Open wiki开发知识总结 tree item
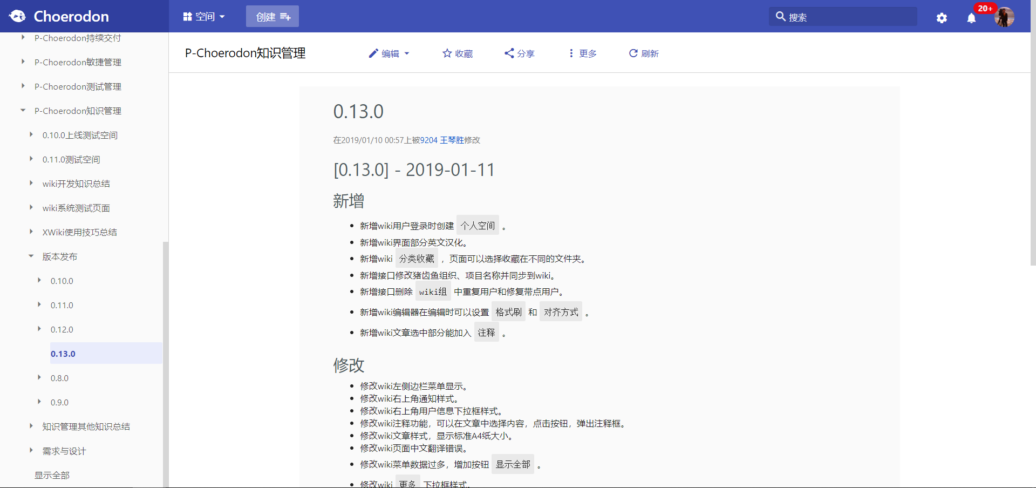This screenshot has width=1036, height=488. [76, 184]
